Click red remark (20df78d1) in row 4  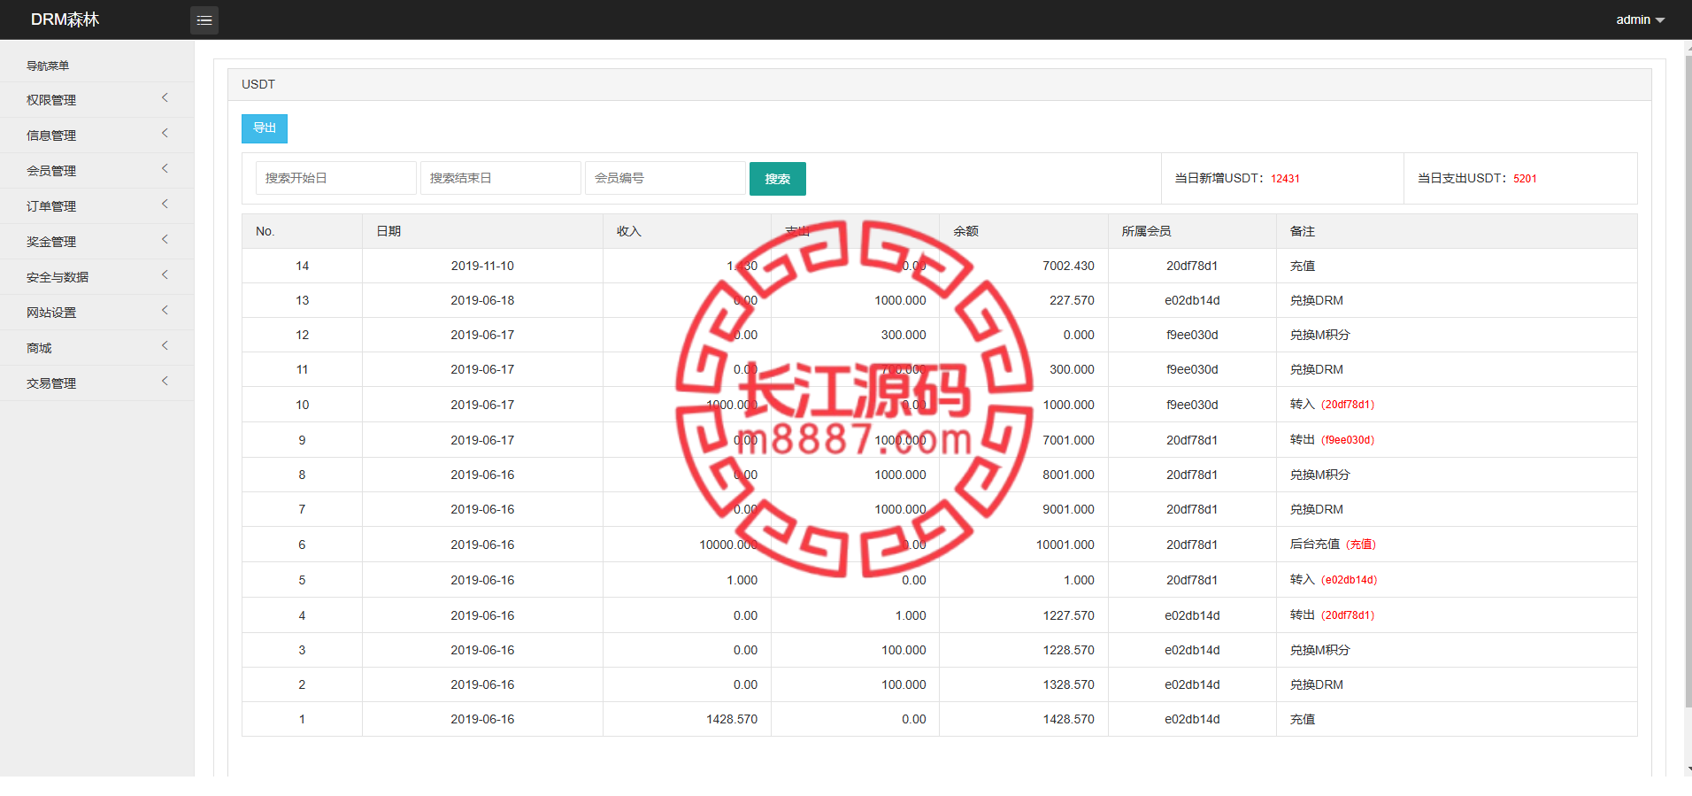(x=1348, y=615)
